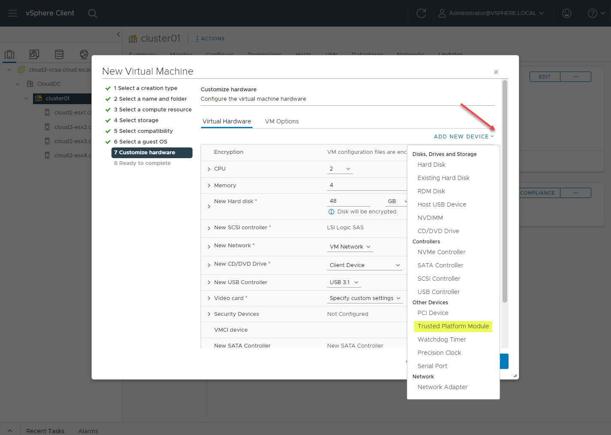Add a Watchdog Timer device
611x435 pixels.
442,339
